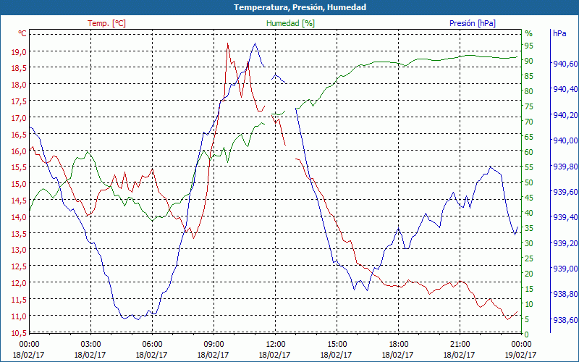Click the temperature axis value '18,5'
Screen dimensions: 579x362
pyautogui.click(x=20, y=68)
